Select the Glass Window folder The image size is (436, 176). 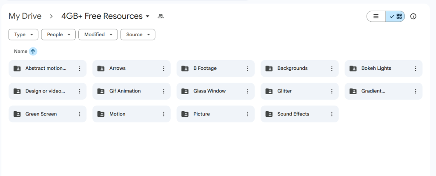coord(215,91)
